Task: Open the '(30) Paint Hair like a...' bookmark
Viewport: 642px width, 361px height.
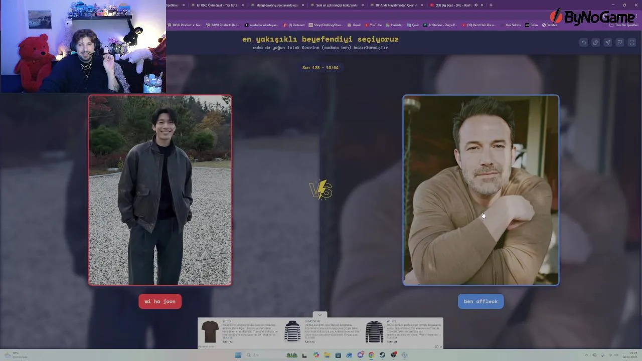Action: (x=478, y=25)
